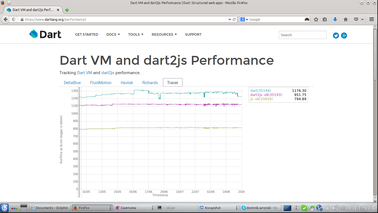The image size is (378, 213).
Task: Go back with the browser back arrow
Action: coord(6,19)
